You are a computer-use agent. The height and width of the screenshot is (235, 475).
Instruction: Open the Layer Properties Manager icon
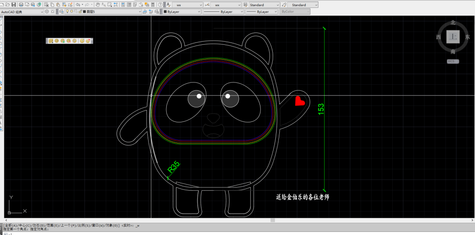(62, 11)
